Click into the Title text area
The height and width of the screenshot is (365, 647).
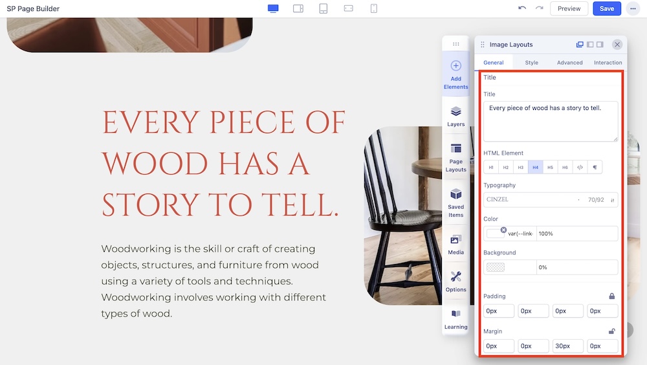pos(550,121)
